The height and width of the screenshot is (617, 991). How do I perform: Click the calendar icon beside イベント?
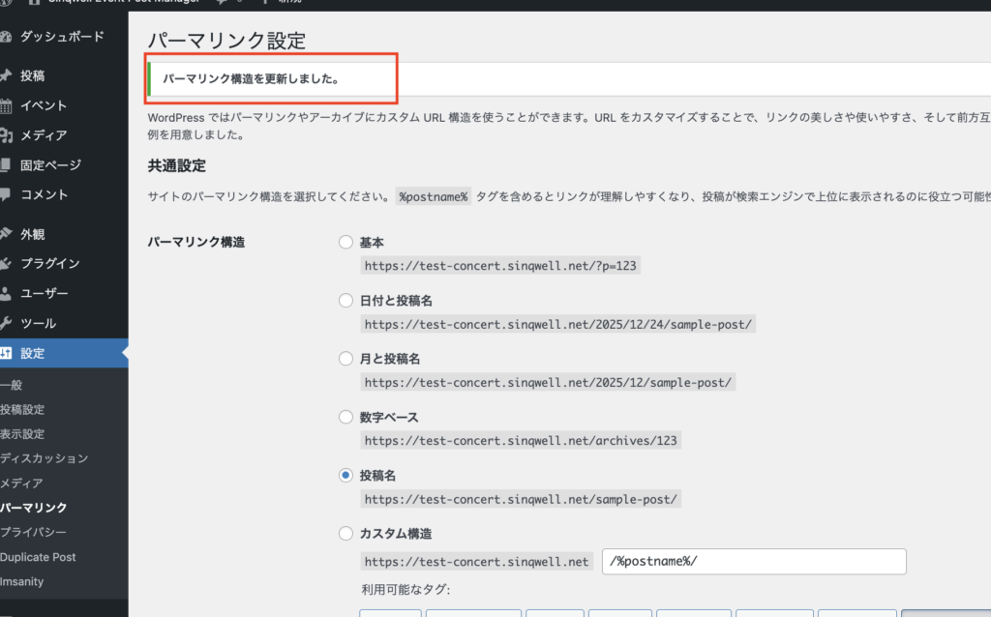click(6, 105)
